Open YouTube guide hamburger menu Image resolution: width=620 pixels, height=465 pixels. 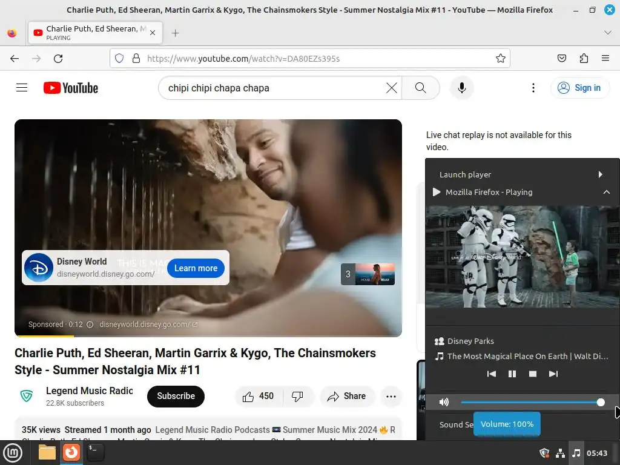[22, 88]
